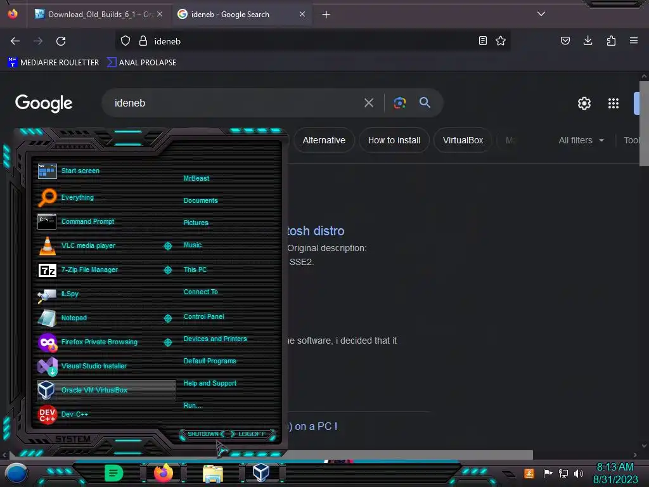Select the Alternative filter chip
The width and height of the screenshot is (649, 487).
tap(324, 140)
